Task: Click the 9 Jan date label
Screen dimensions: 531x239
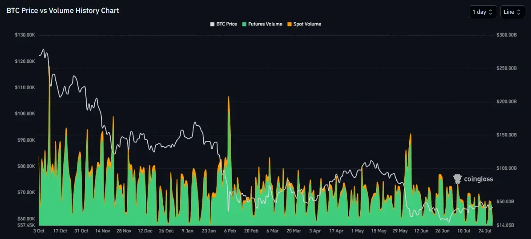Action: click(187, 231)
